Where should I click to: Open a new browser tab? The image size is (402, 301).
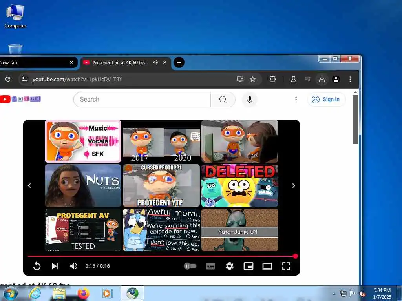click(x=179, y=62)
